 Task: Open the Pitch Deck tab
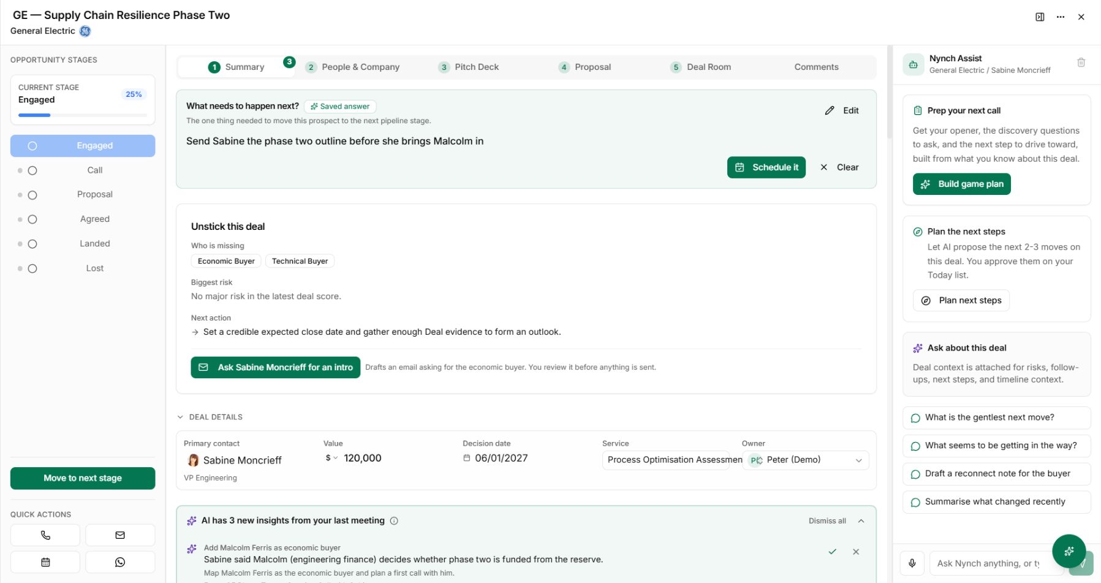[469, 67]
